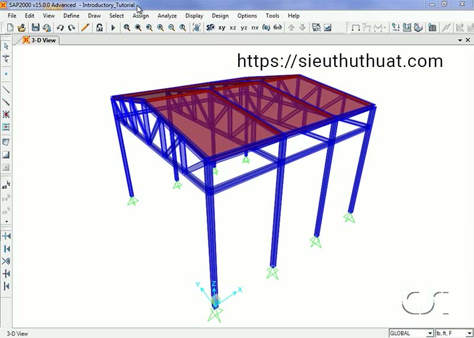Choose the Select Object pointer tool
The width and height of the screenshot is (474, 338).
[6, 46]
